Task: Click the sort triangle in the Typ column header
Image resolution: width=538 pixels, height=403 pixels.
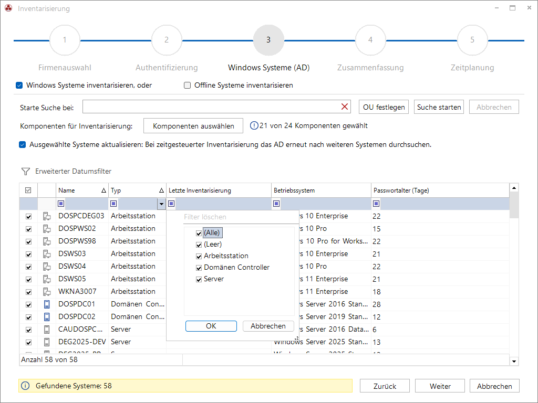Action: (162, 190)
